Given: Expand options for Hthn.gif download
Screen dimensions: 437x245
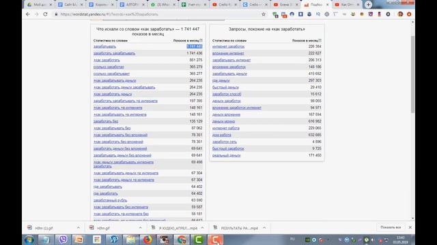Looking at the screenshot, I should [140, 228].
